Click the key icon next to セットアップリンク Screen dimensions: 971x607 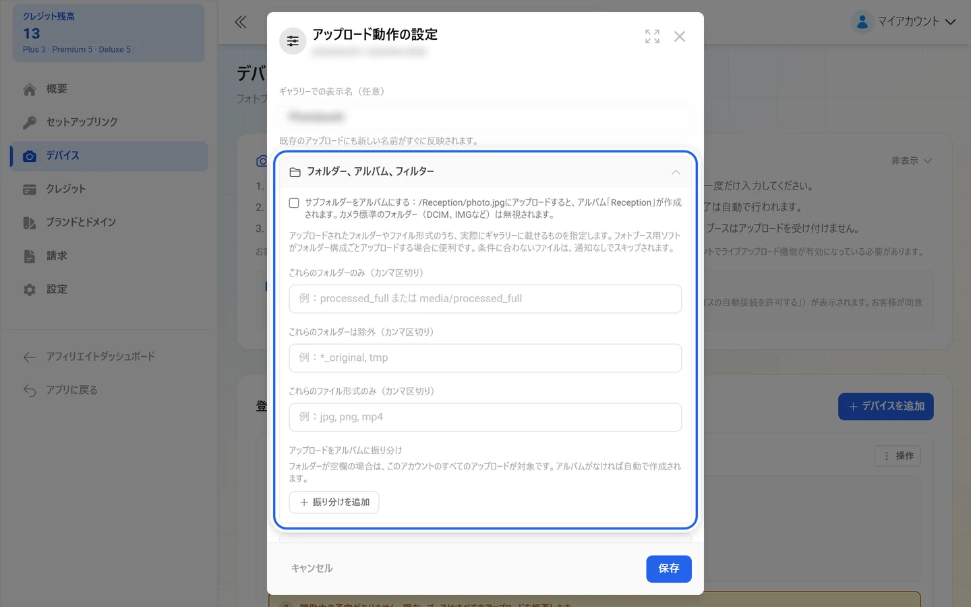pyautogui.click(x=30, y=122)
